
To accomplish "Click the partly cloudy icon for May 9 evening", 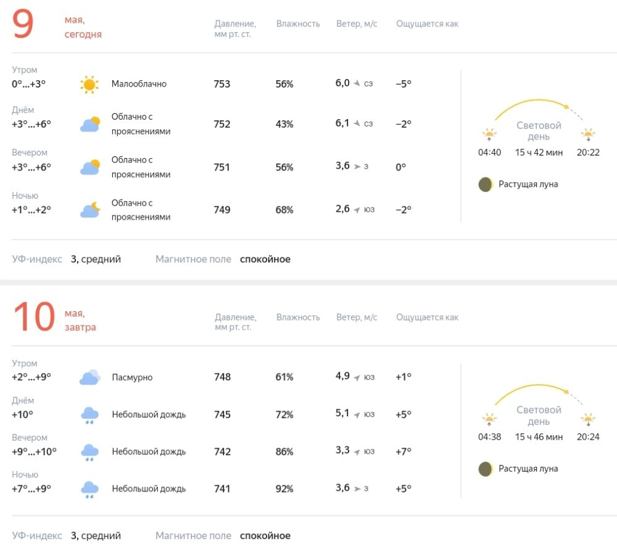I will (90, 167).
